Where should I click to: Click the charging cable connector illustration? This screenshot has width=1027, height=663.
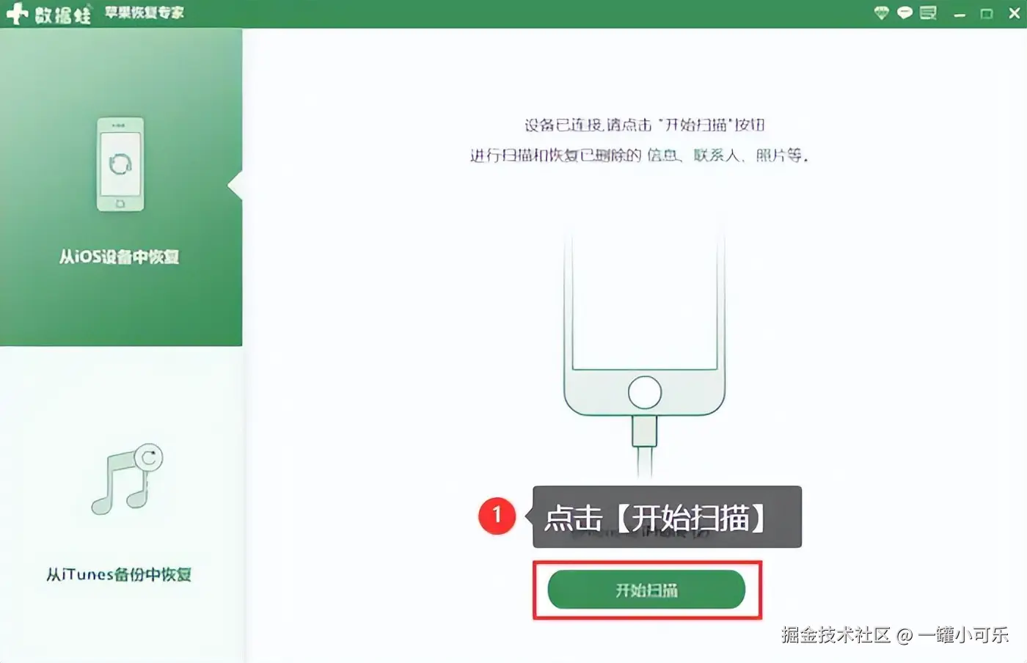645,431
